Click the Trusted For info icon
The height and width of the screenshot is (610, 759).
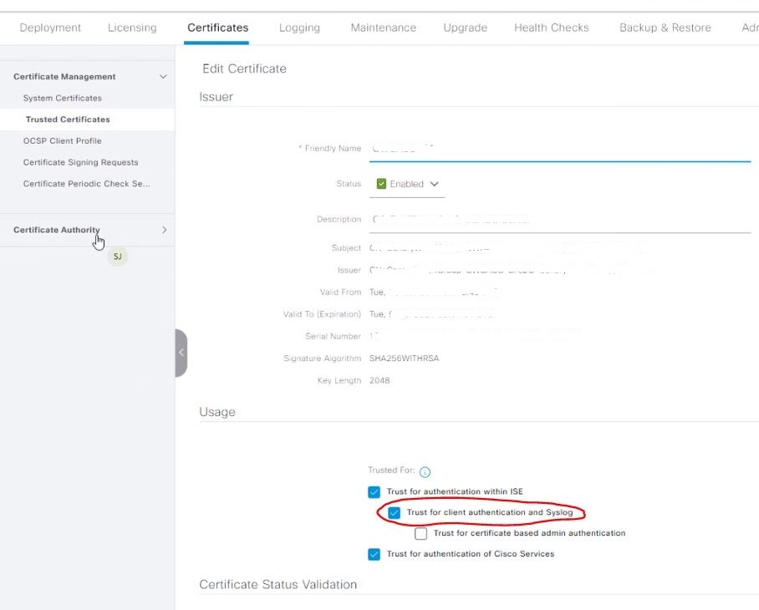[x=425, y=471]
